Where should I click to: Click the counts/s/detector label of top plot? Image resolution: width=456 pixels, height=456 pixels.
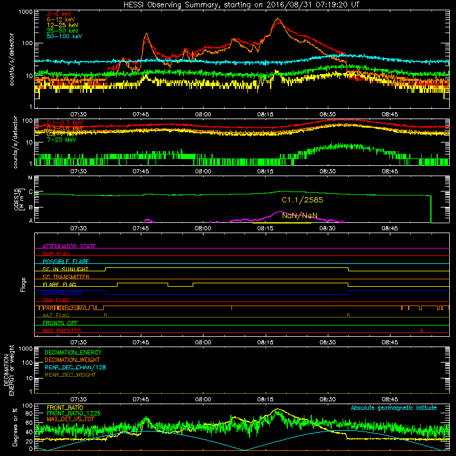(11, 59)
